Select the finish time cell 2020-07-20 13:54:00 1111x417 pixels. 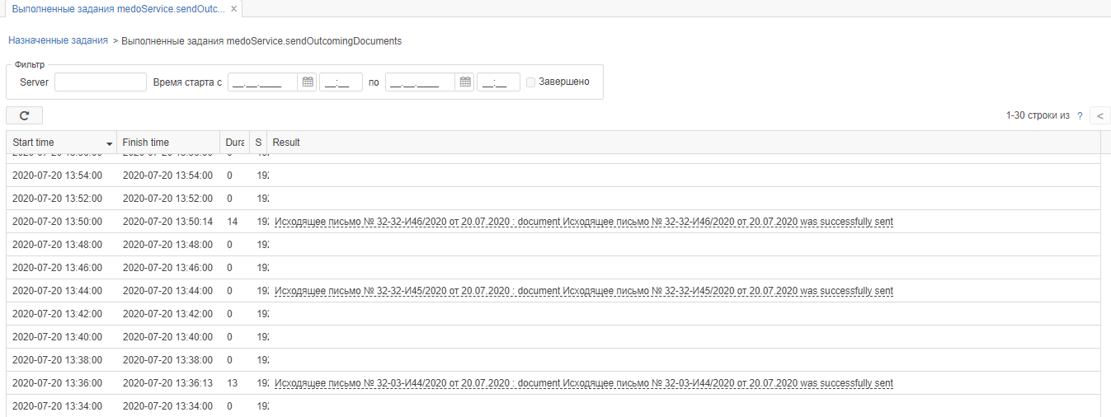click(167, 176)
